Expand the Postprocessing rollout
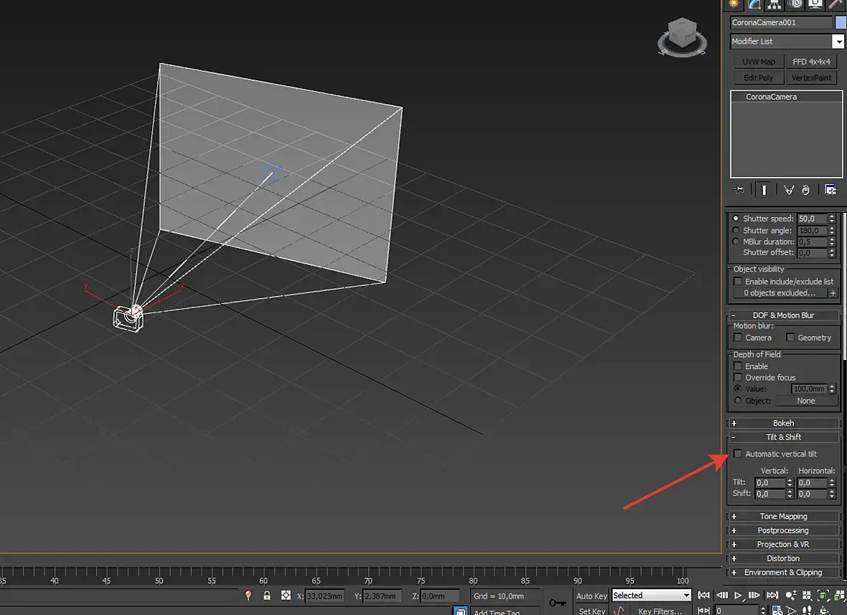This screenshot has width=847, height=615. click(783, 530)
